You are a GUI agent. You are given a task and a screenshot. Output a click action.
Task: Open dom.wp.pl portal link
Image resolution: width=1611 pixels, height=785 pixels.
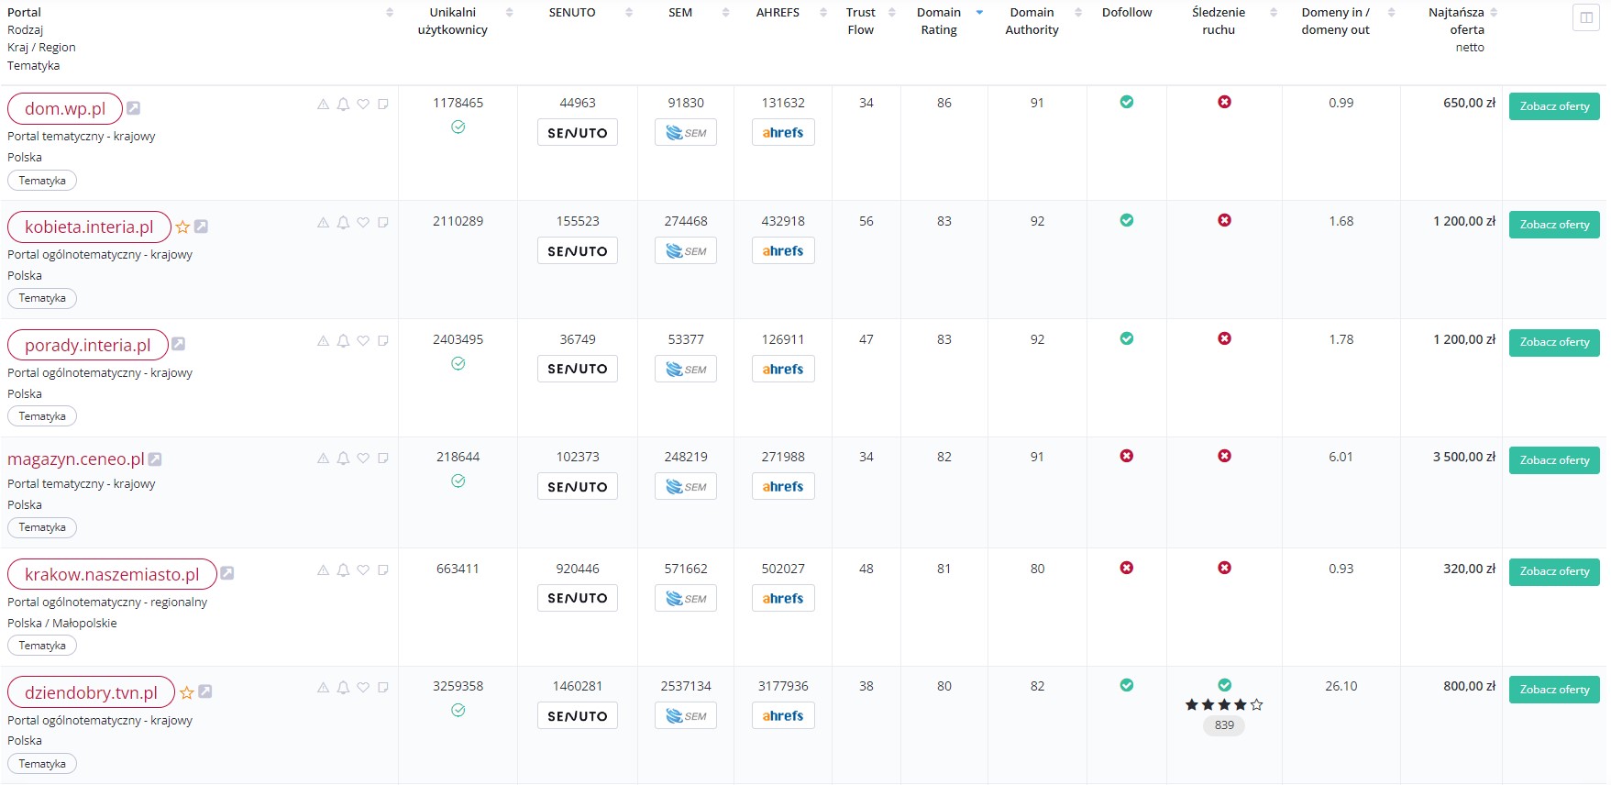pos(65,108)
